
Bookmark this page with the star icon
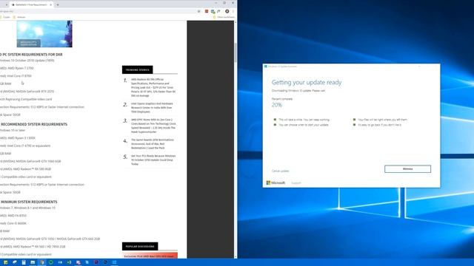tap(198, 12)
